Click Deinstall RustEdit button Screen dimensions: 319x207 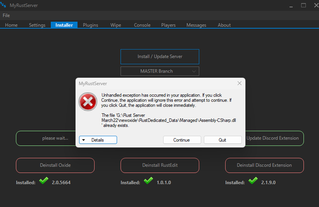coord(160,165)
